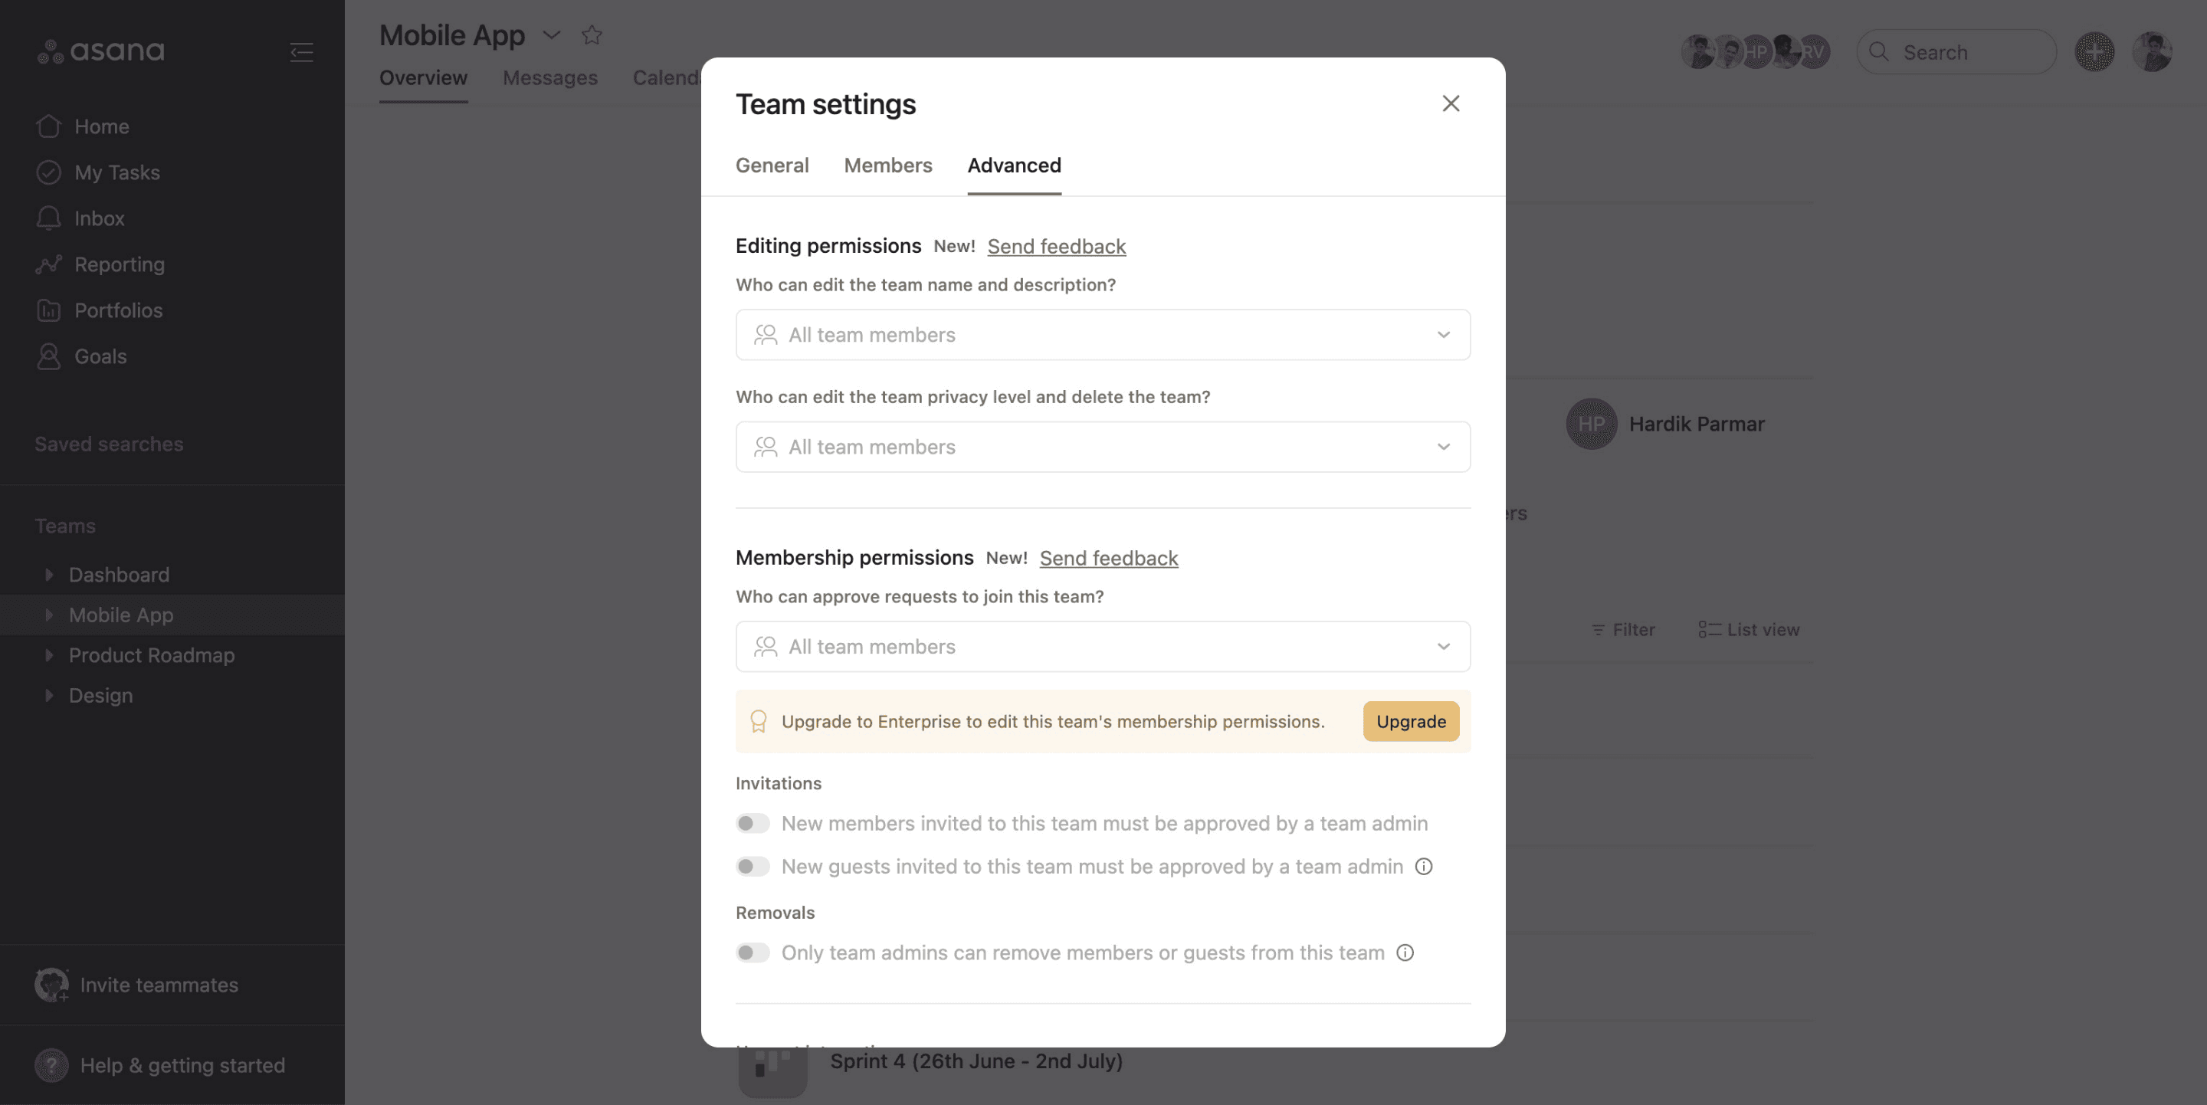Click the first member avatar in the header
The height and width of the screenshot is (1105, 2207).
1697,52
